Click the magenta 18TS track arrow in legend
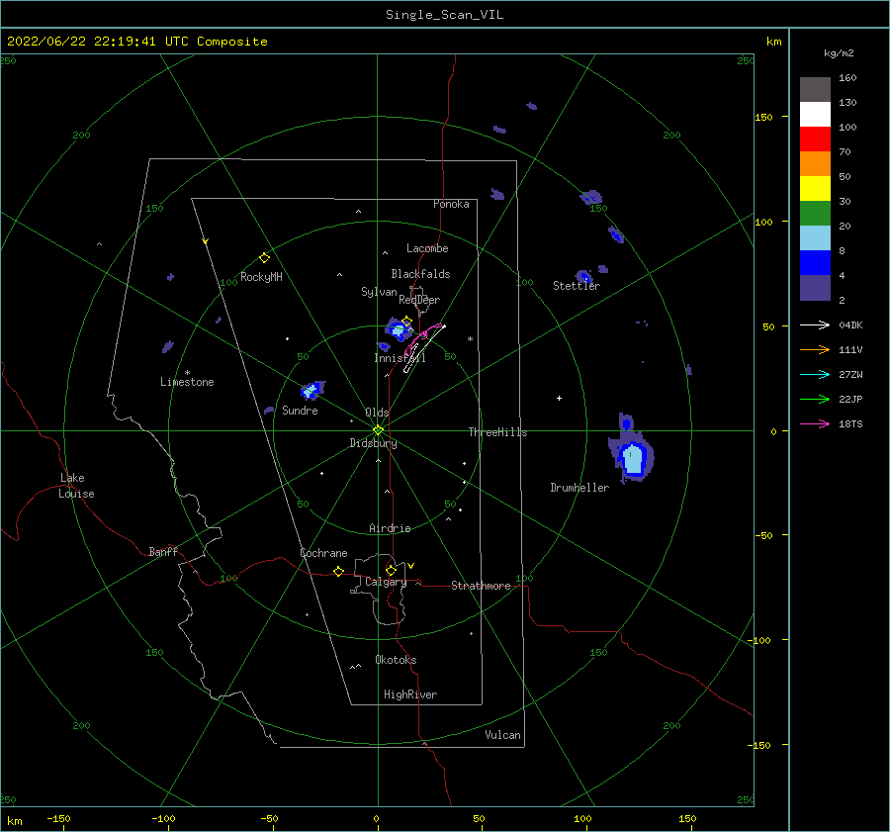The height and width of the screenshot is (832, 890). (815, 423)
